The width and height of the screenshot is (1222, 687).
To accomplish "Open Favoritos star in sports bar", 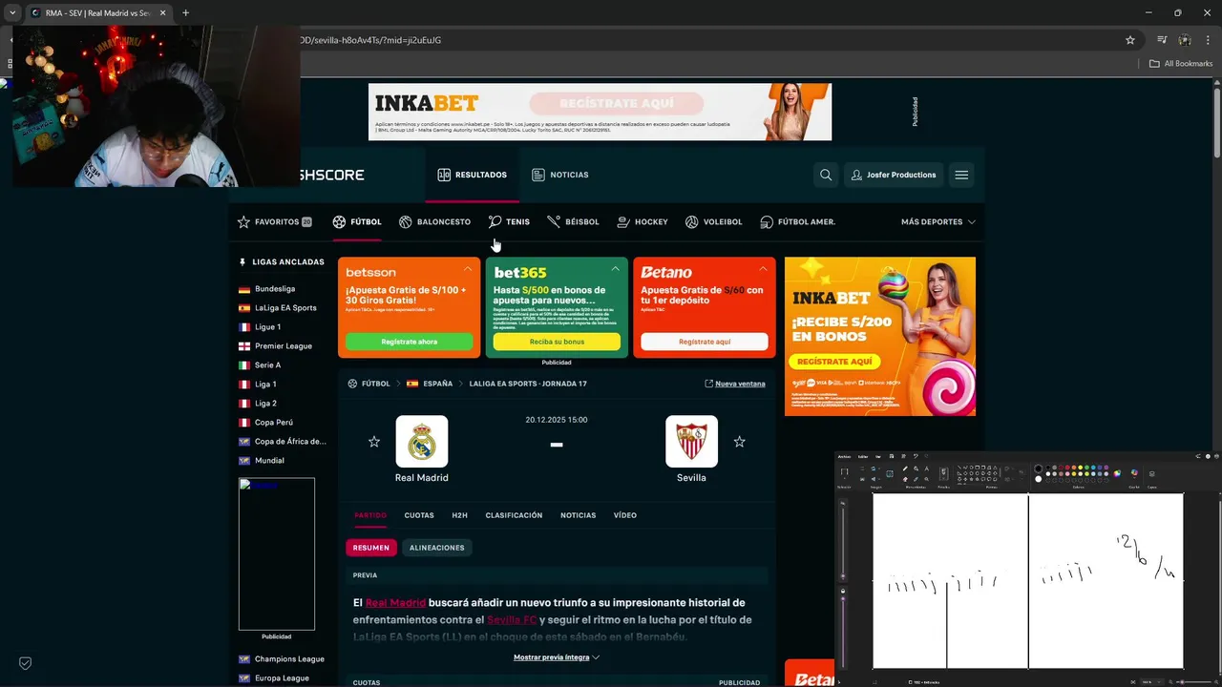I will (x=243, y=221).
